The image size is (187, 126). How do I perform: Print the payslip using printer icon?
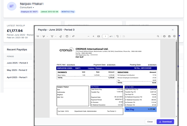164,36
